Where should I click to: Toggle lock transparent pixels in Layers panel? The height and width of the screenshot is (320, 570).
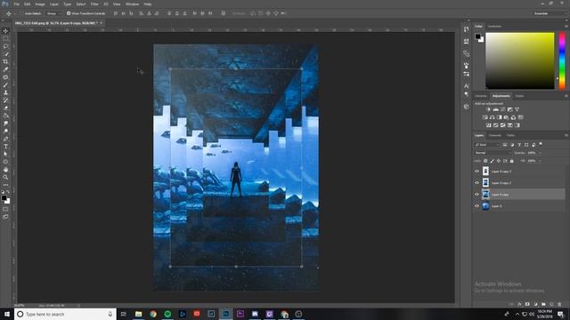(x=485, y=161)
